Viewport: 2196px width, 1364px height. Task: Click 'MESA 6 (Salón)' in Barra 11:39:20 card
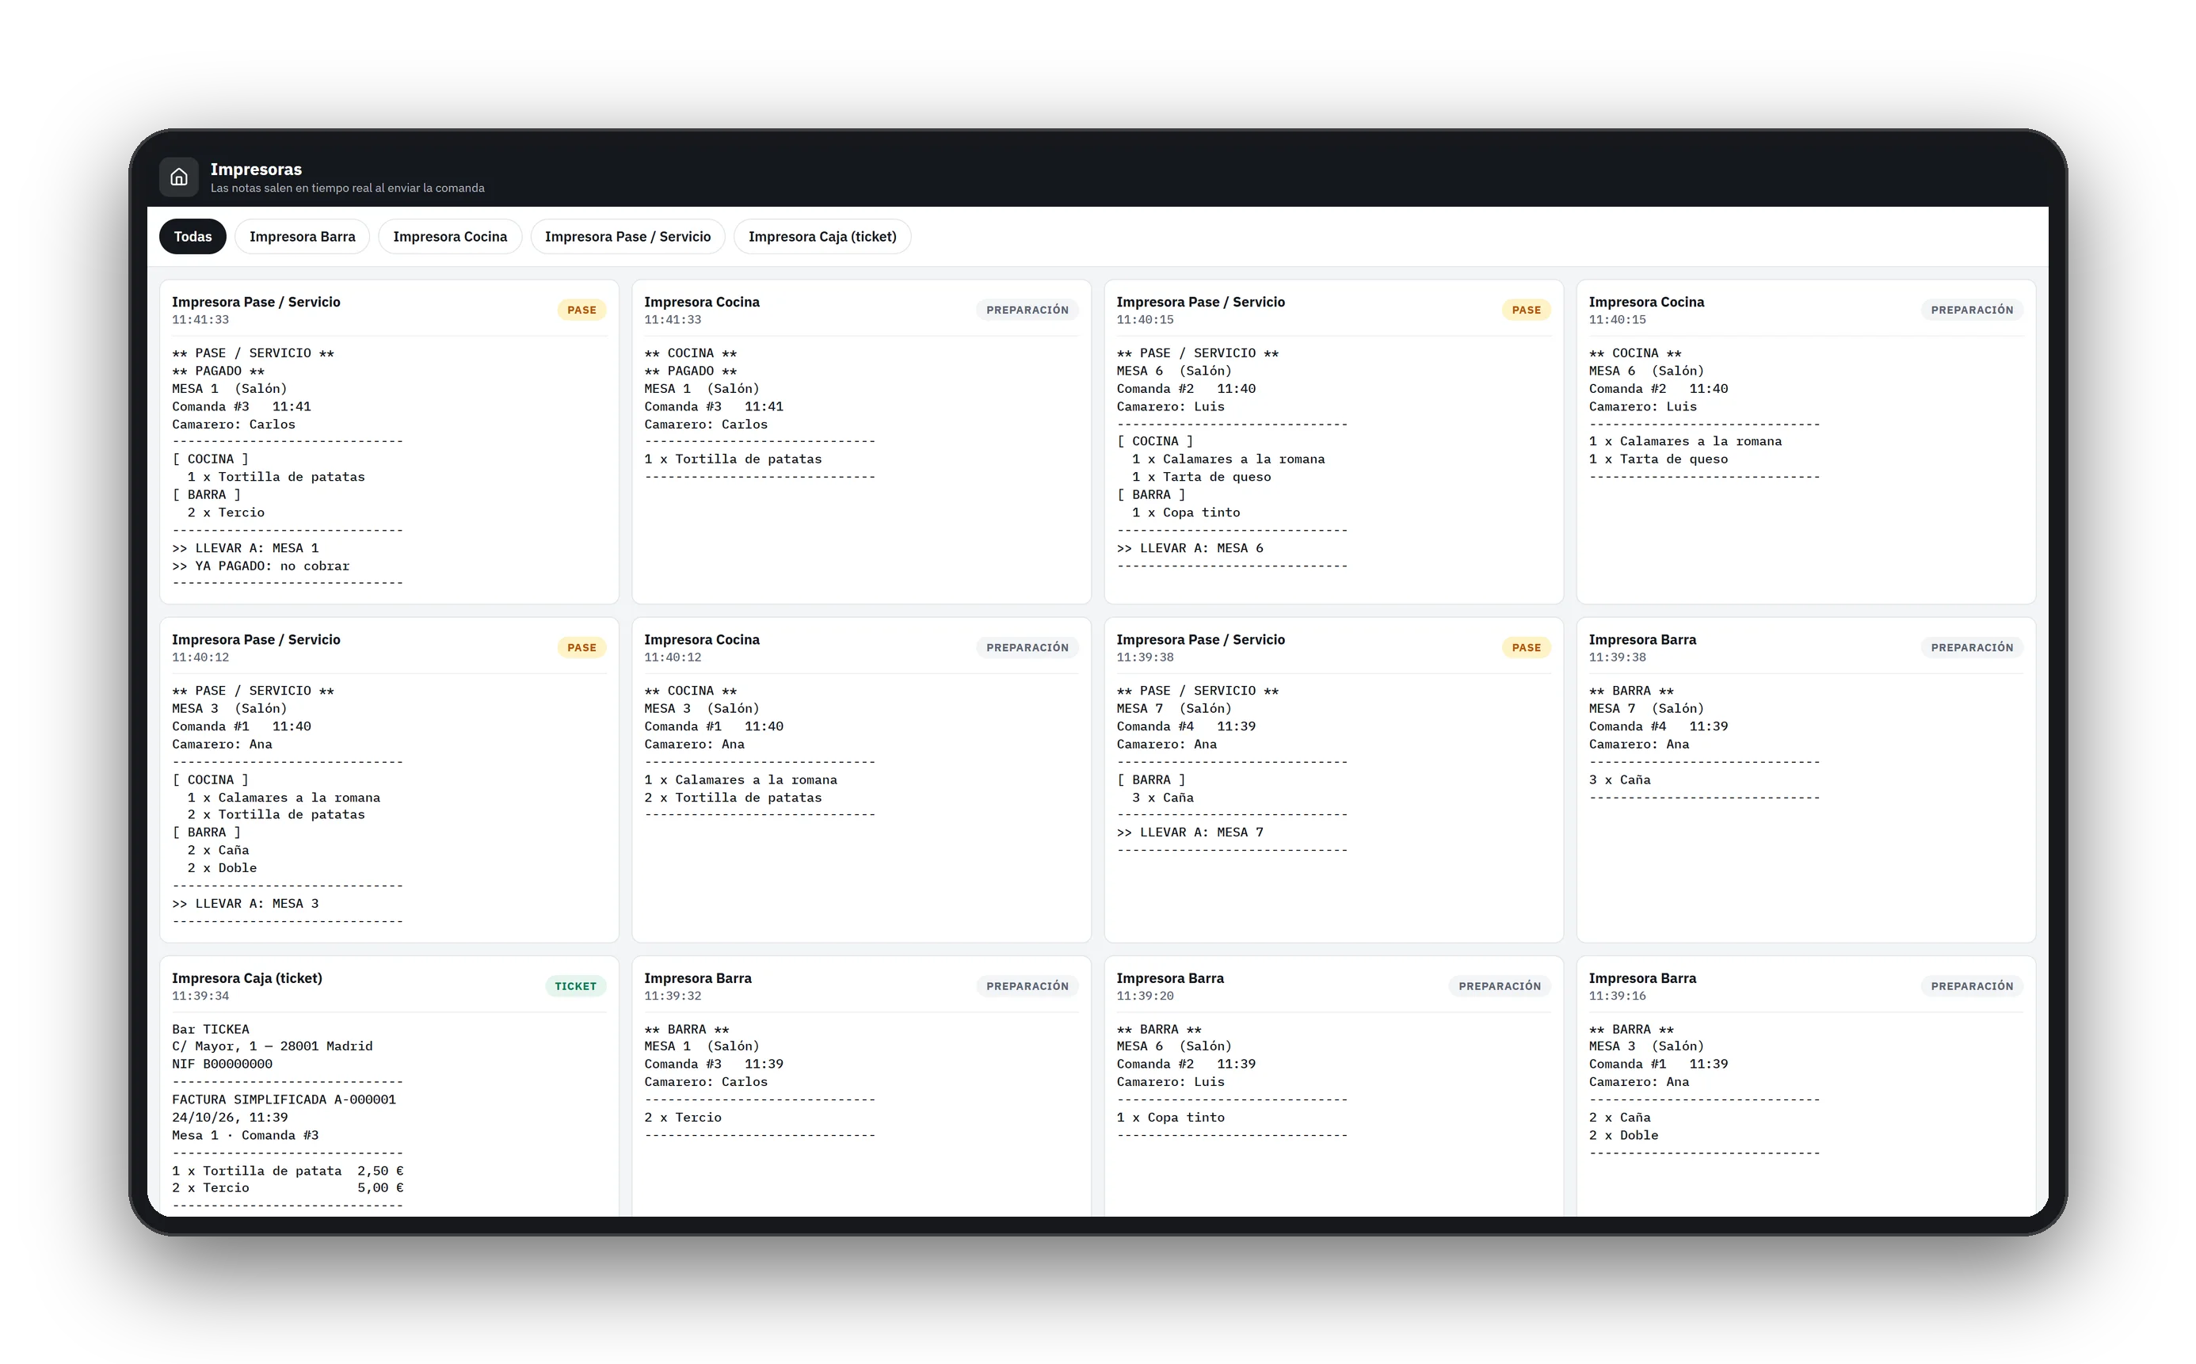(1174, 1046)
